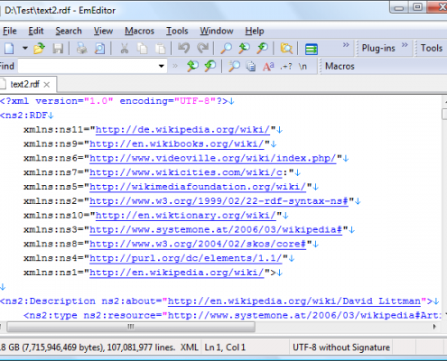Open the Tools menu
This screenshot has width=447, height=361.
[177, 31]
